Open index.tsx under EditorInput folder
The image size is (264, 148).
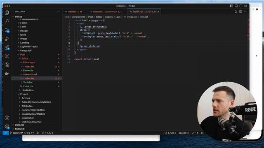click(x=37, y=67)
